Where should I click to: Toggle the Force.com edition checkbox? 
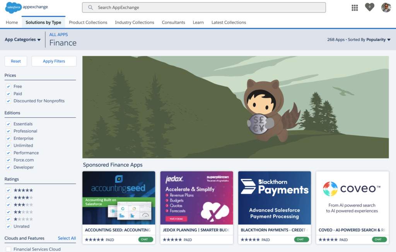(x=9, y=160)
